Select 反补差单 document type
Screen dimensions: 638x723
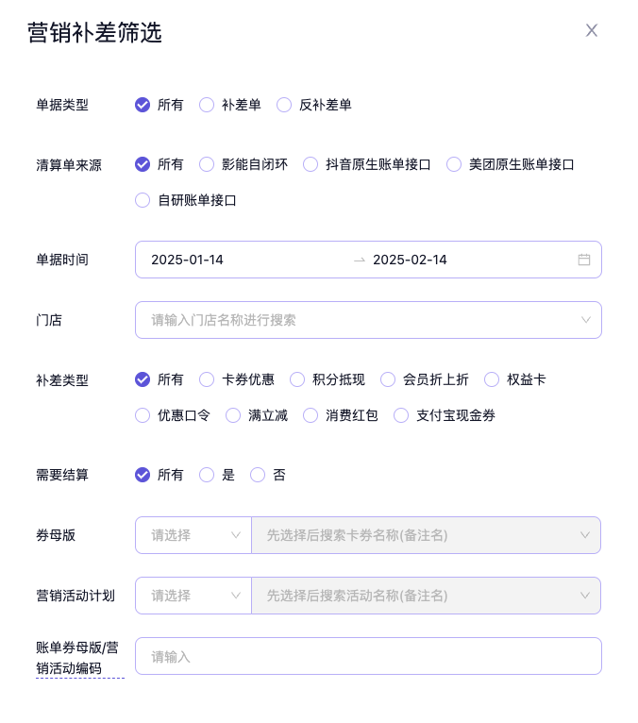(x=284, y=105)
